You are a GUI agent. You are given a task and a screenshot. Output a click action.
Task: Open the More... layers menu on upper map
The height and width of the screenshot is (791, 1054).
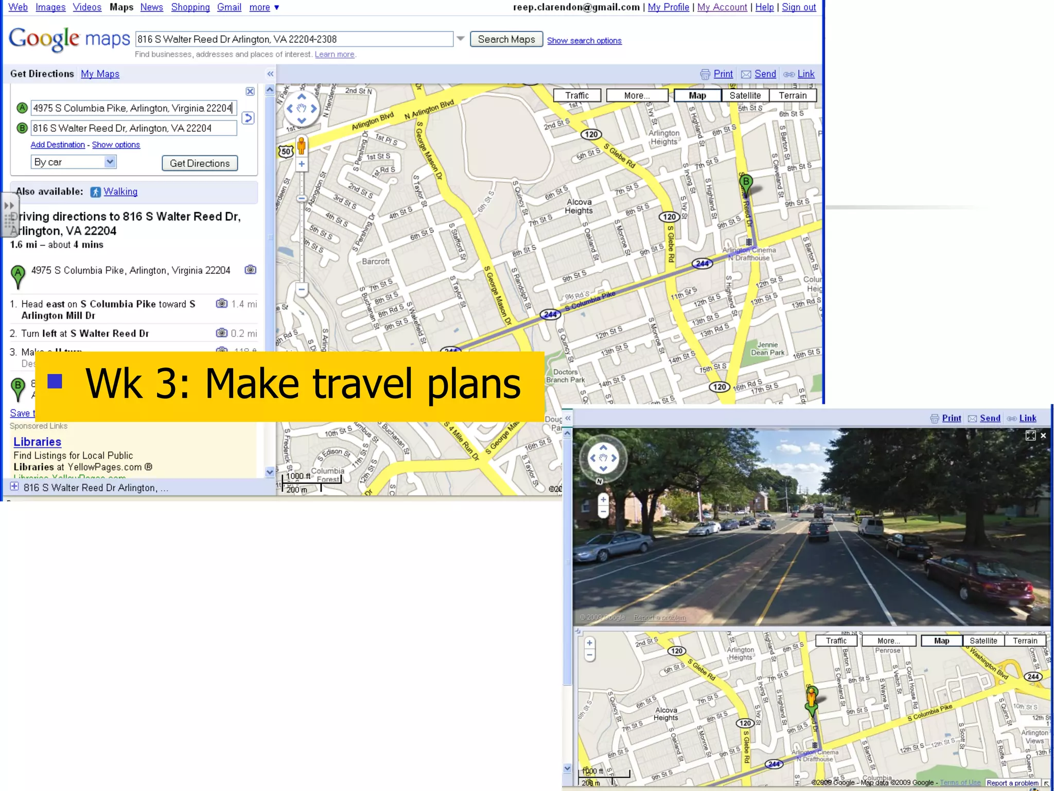[x=637, y=95]
